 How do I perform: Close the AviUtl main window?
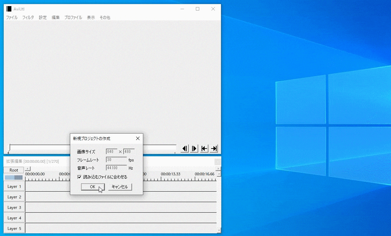pos(213,9)
